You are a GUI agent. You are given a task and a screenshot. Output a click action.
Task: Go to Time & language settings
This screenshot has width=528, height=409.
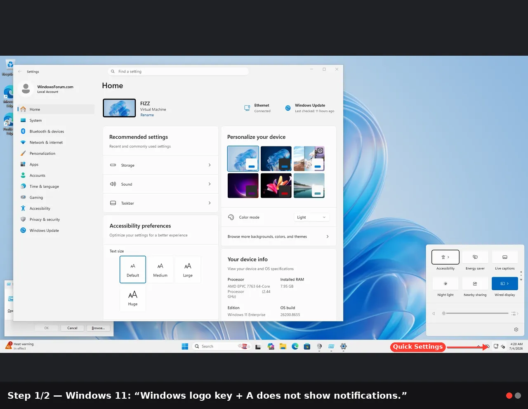point(56,187)
